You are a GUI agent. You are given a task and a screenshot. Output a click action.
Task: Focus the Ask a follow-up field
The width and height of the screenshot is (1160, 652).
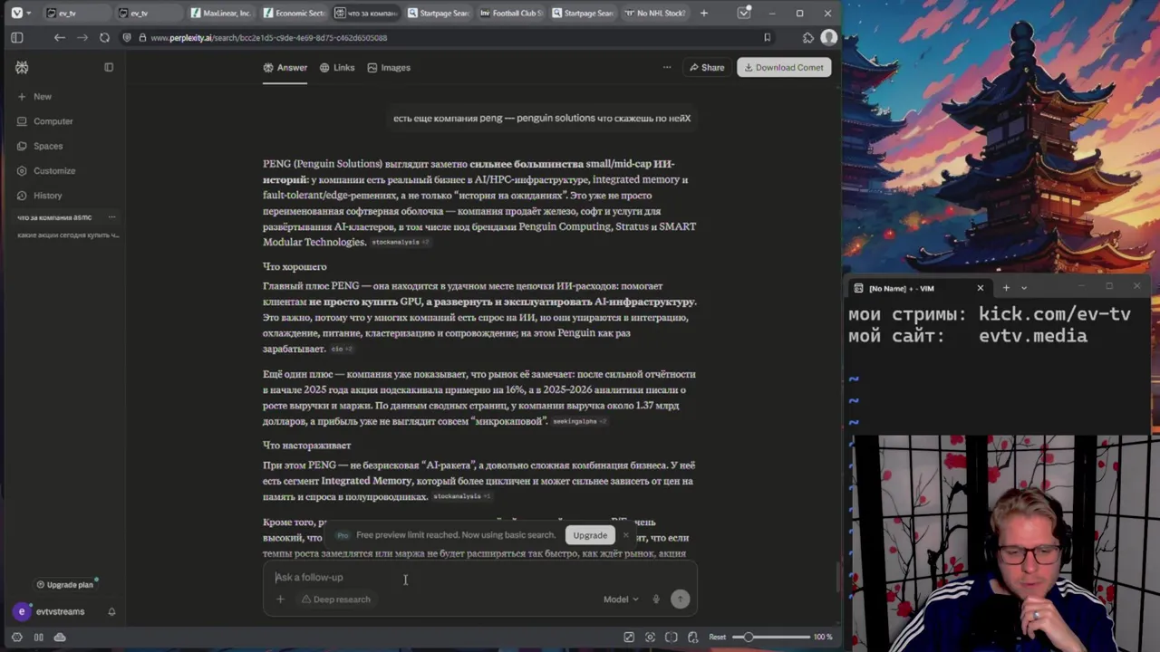click(x=480, y=577)
